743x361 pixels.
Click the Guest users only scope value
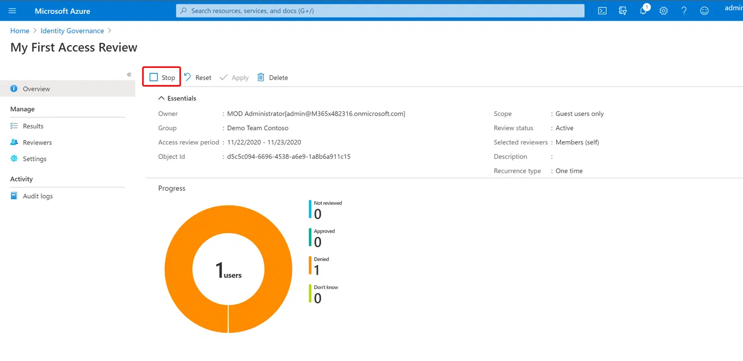click(x=580, y=114)
